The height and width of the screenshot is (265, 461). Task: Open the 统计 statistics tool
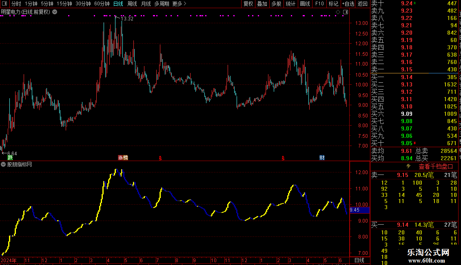click(290, 4)
